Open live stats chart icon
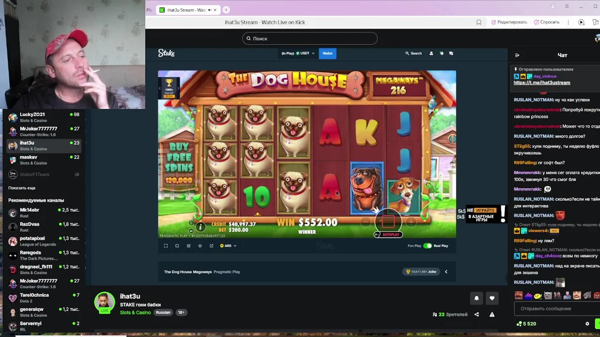 pos(188,246)
